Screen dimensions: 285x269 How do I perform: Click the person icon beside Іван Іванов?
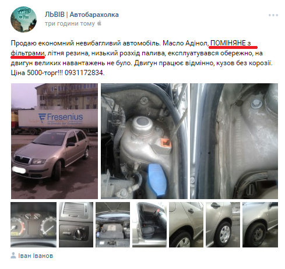[13, 256]
